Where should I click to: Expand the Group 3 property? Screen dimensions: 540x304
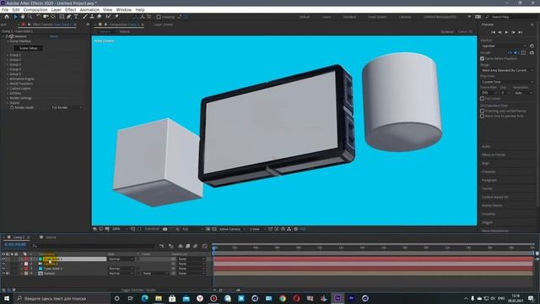click(8, 64)
